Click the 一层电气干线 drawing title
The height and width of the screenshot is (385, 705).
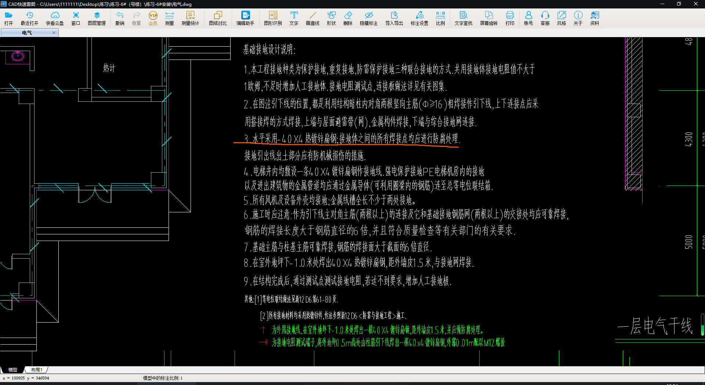pos(655,326)
